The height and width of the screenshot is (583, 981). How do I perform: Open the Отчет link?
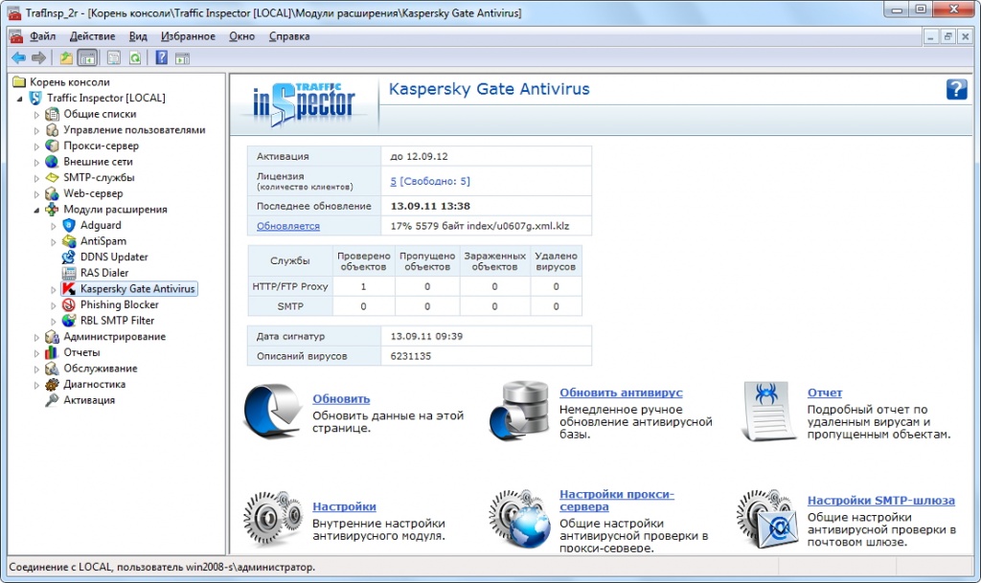click(825, 392)
